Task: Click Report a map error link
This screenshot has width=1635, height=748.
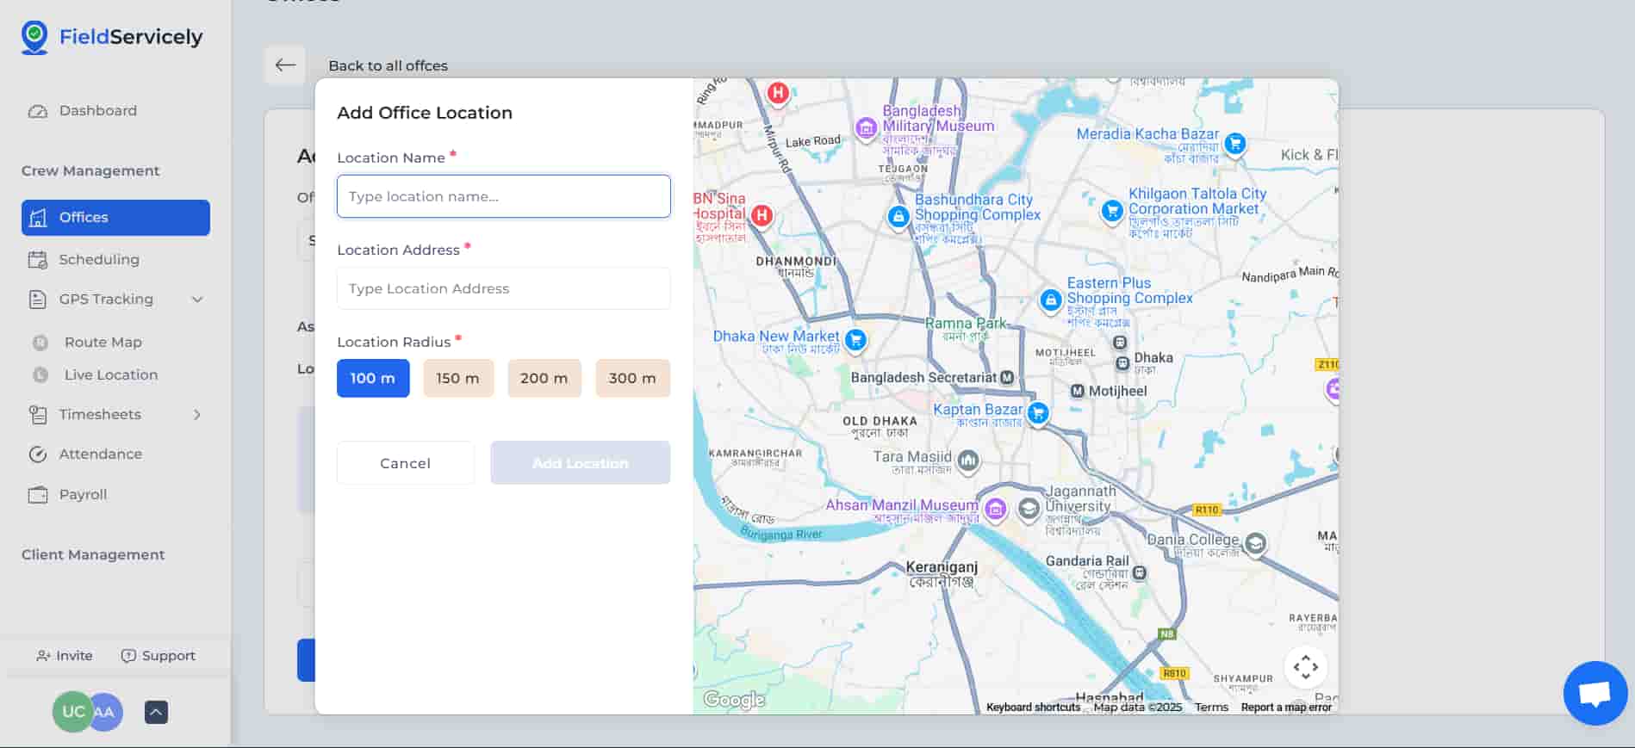Action: coord(1286,708)
